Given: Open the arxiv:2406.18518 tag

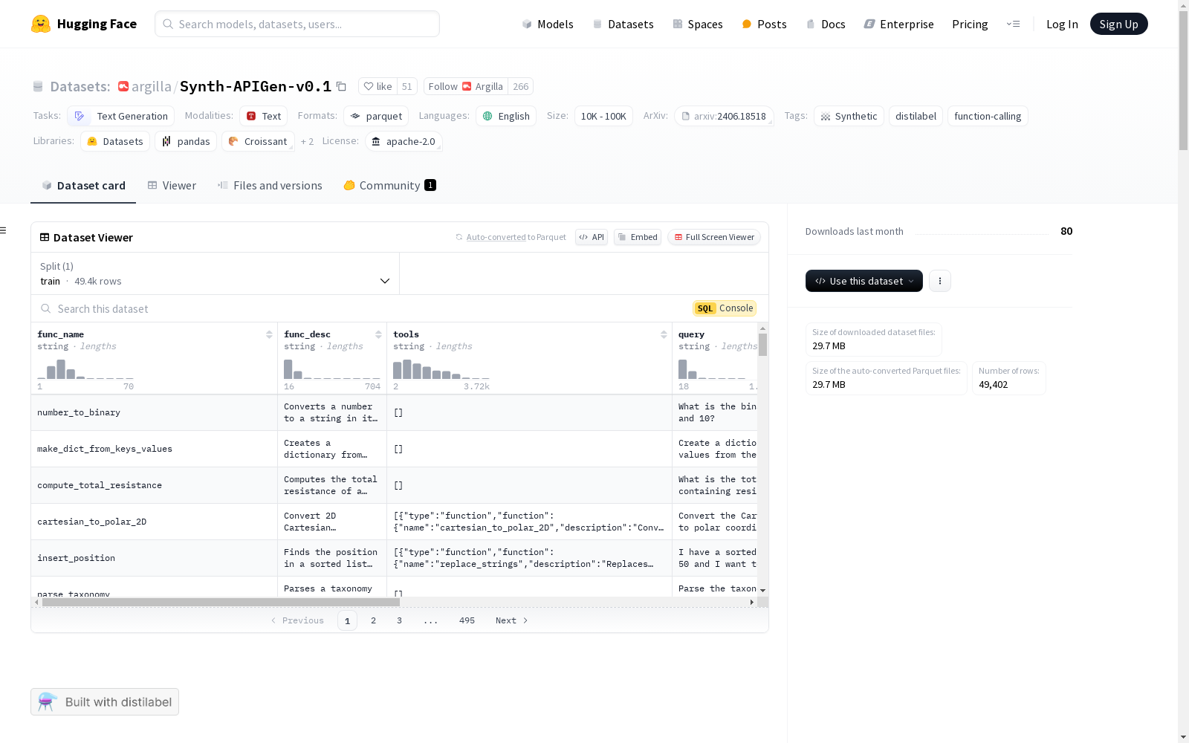Looking at the screenshot, I should point(724,116).
